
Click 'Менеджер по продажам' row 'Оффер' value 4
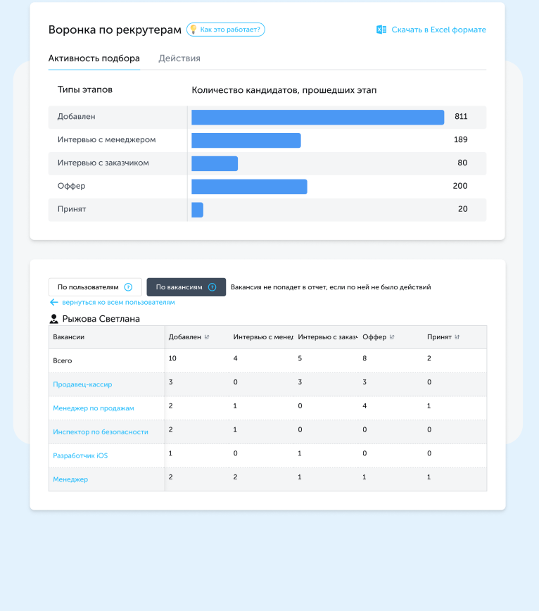(x=364, y=406)
